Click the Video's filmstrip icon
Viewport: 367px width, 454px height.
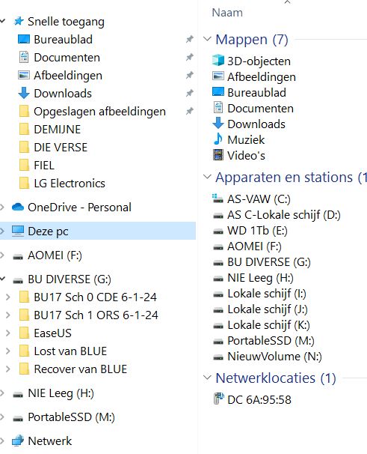tap(218, 155)
